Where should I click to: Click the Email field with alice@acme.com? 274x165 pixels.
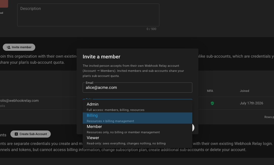pyautogui.click(x=137, y=88)
